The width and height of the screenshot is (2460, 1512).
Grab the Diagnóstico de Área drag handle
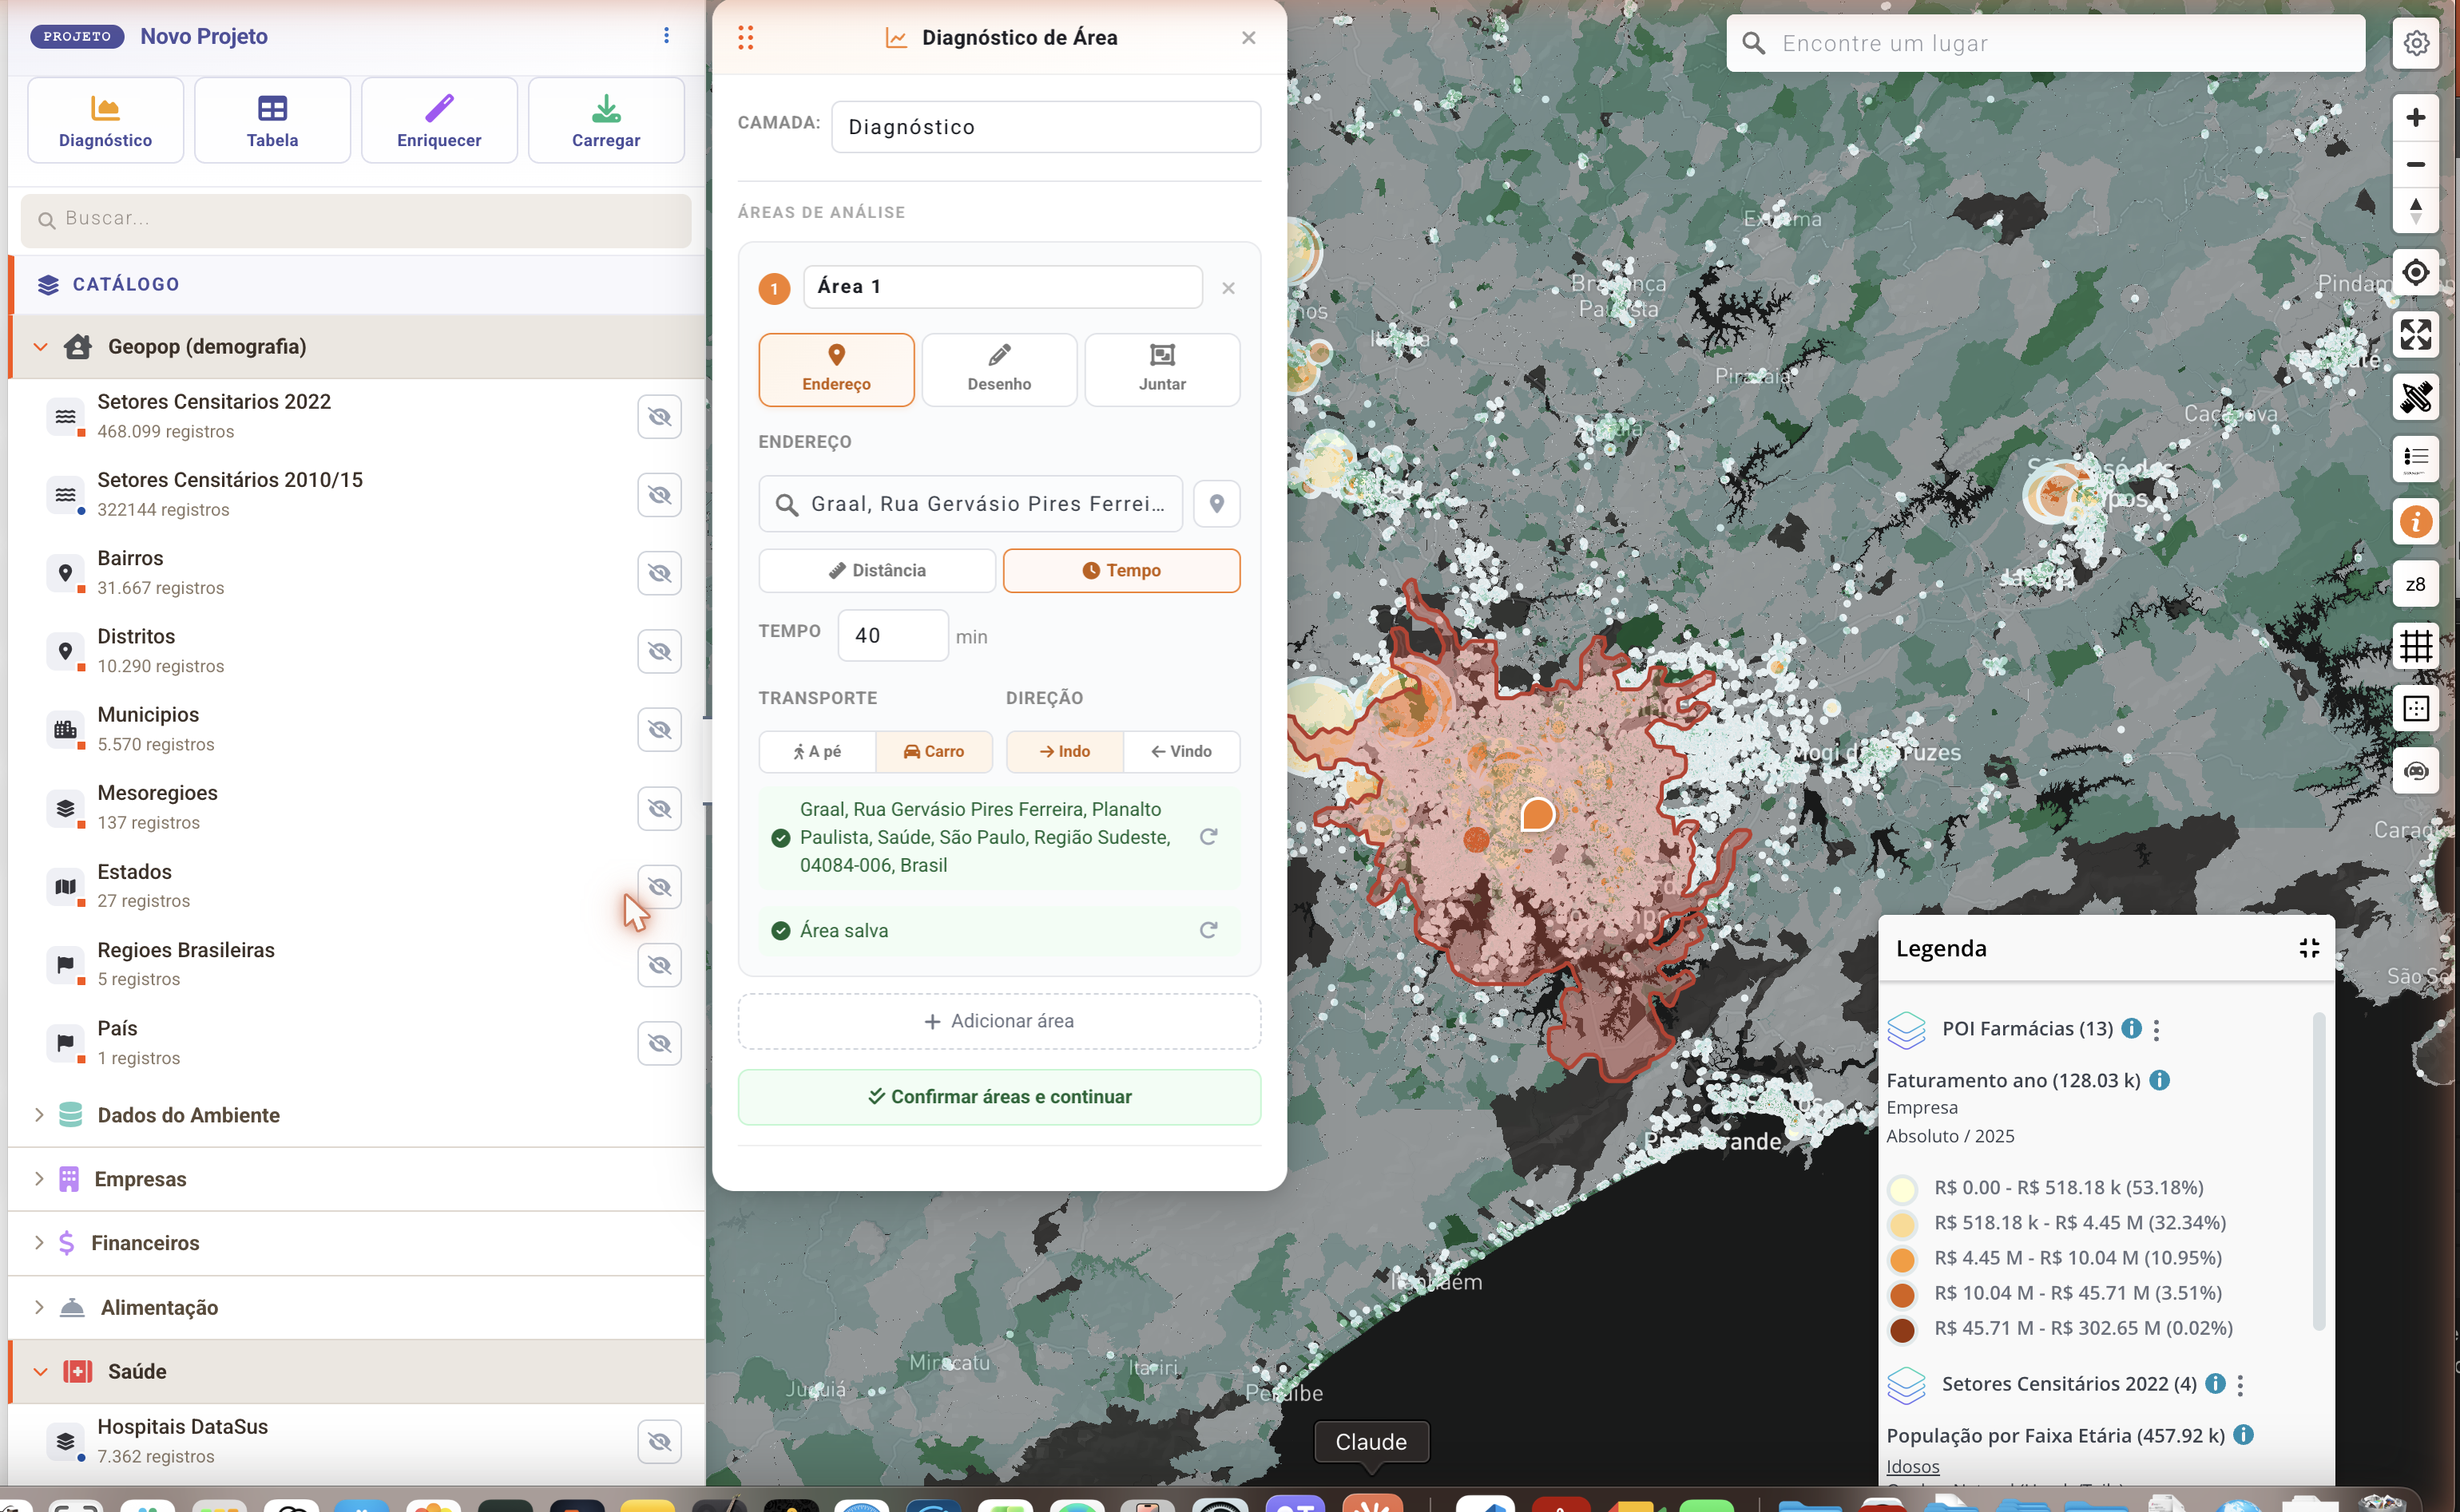(745, 38)
